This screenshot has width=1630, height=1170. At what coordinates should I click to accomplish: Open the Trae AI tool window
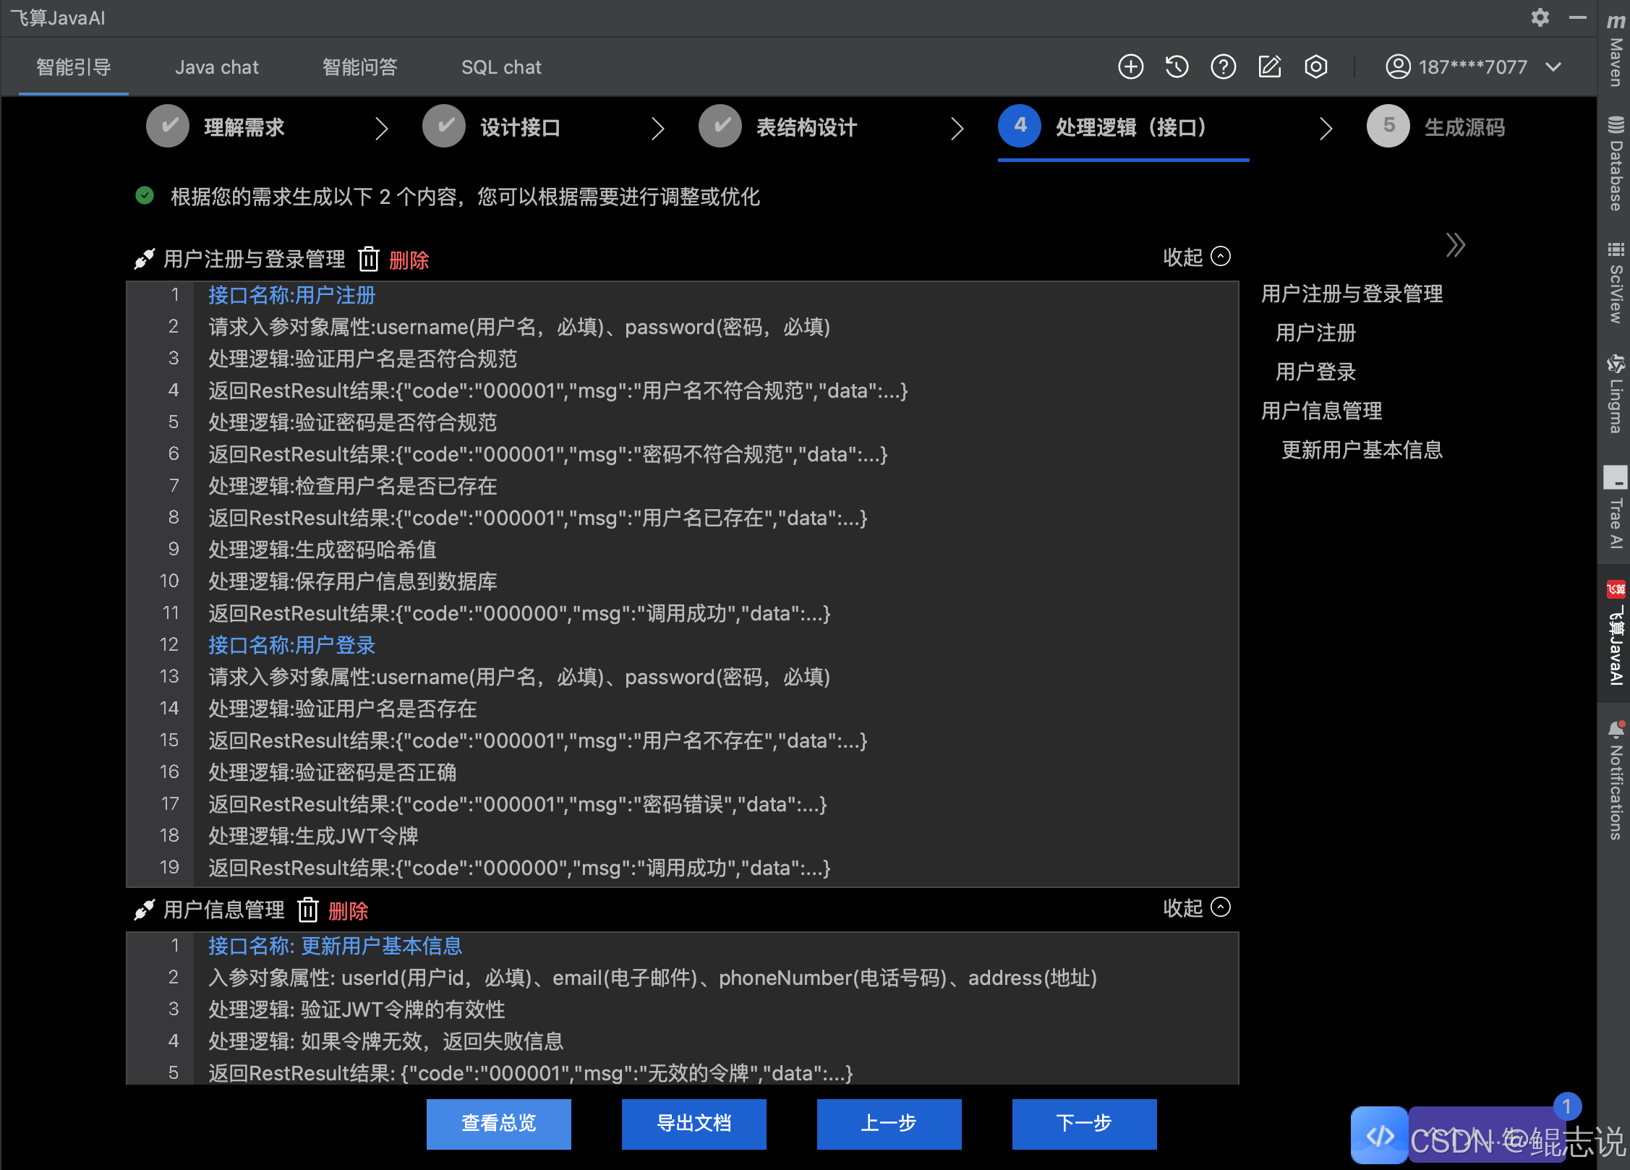click(x=1615, y=508)
